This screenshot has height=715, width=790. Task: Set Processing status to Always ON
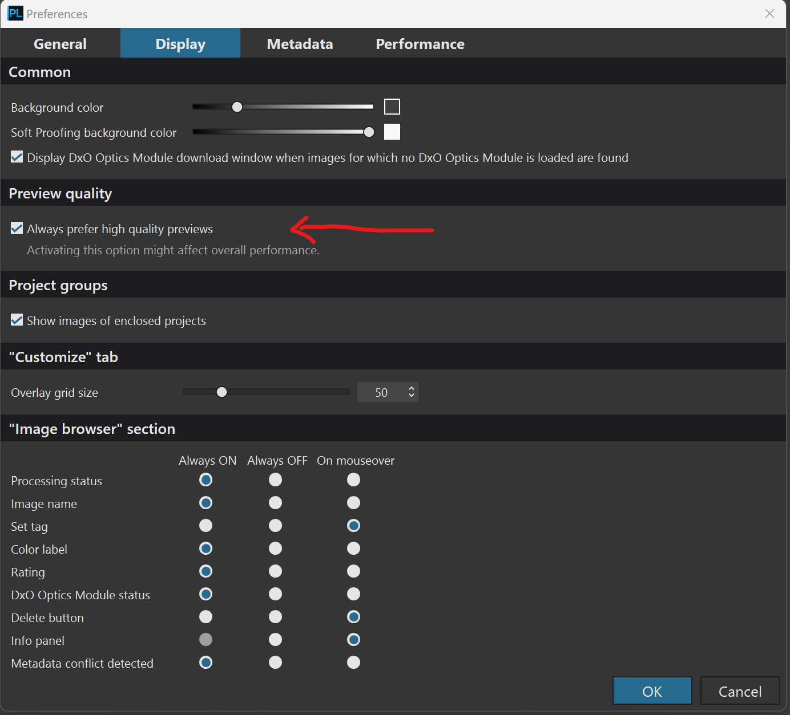tap(206, 480)
